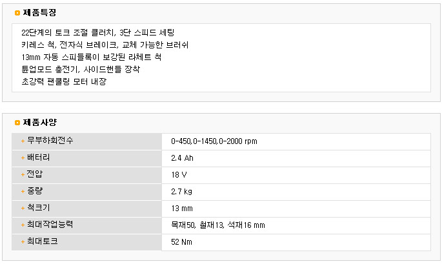Select the 제품특징 section heading
Viewport: 442px width, 266px height.
(x=39, y=13)
